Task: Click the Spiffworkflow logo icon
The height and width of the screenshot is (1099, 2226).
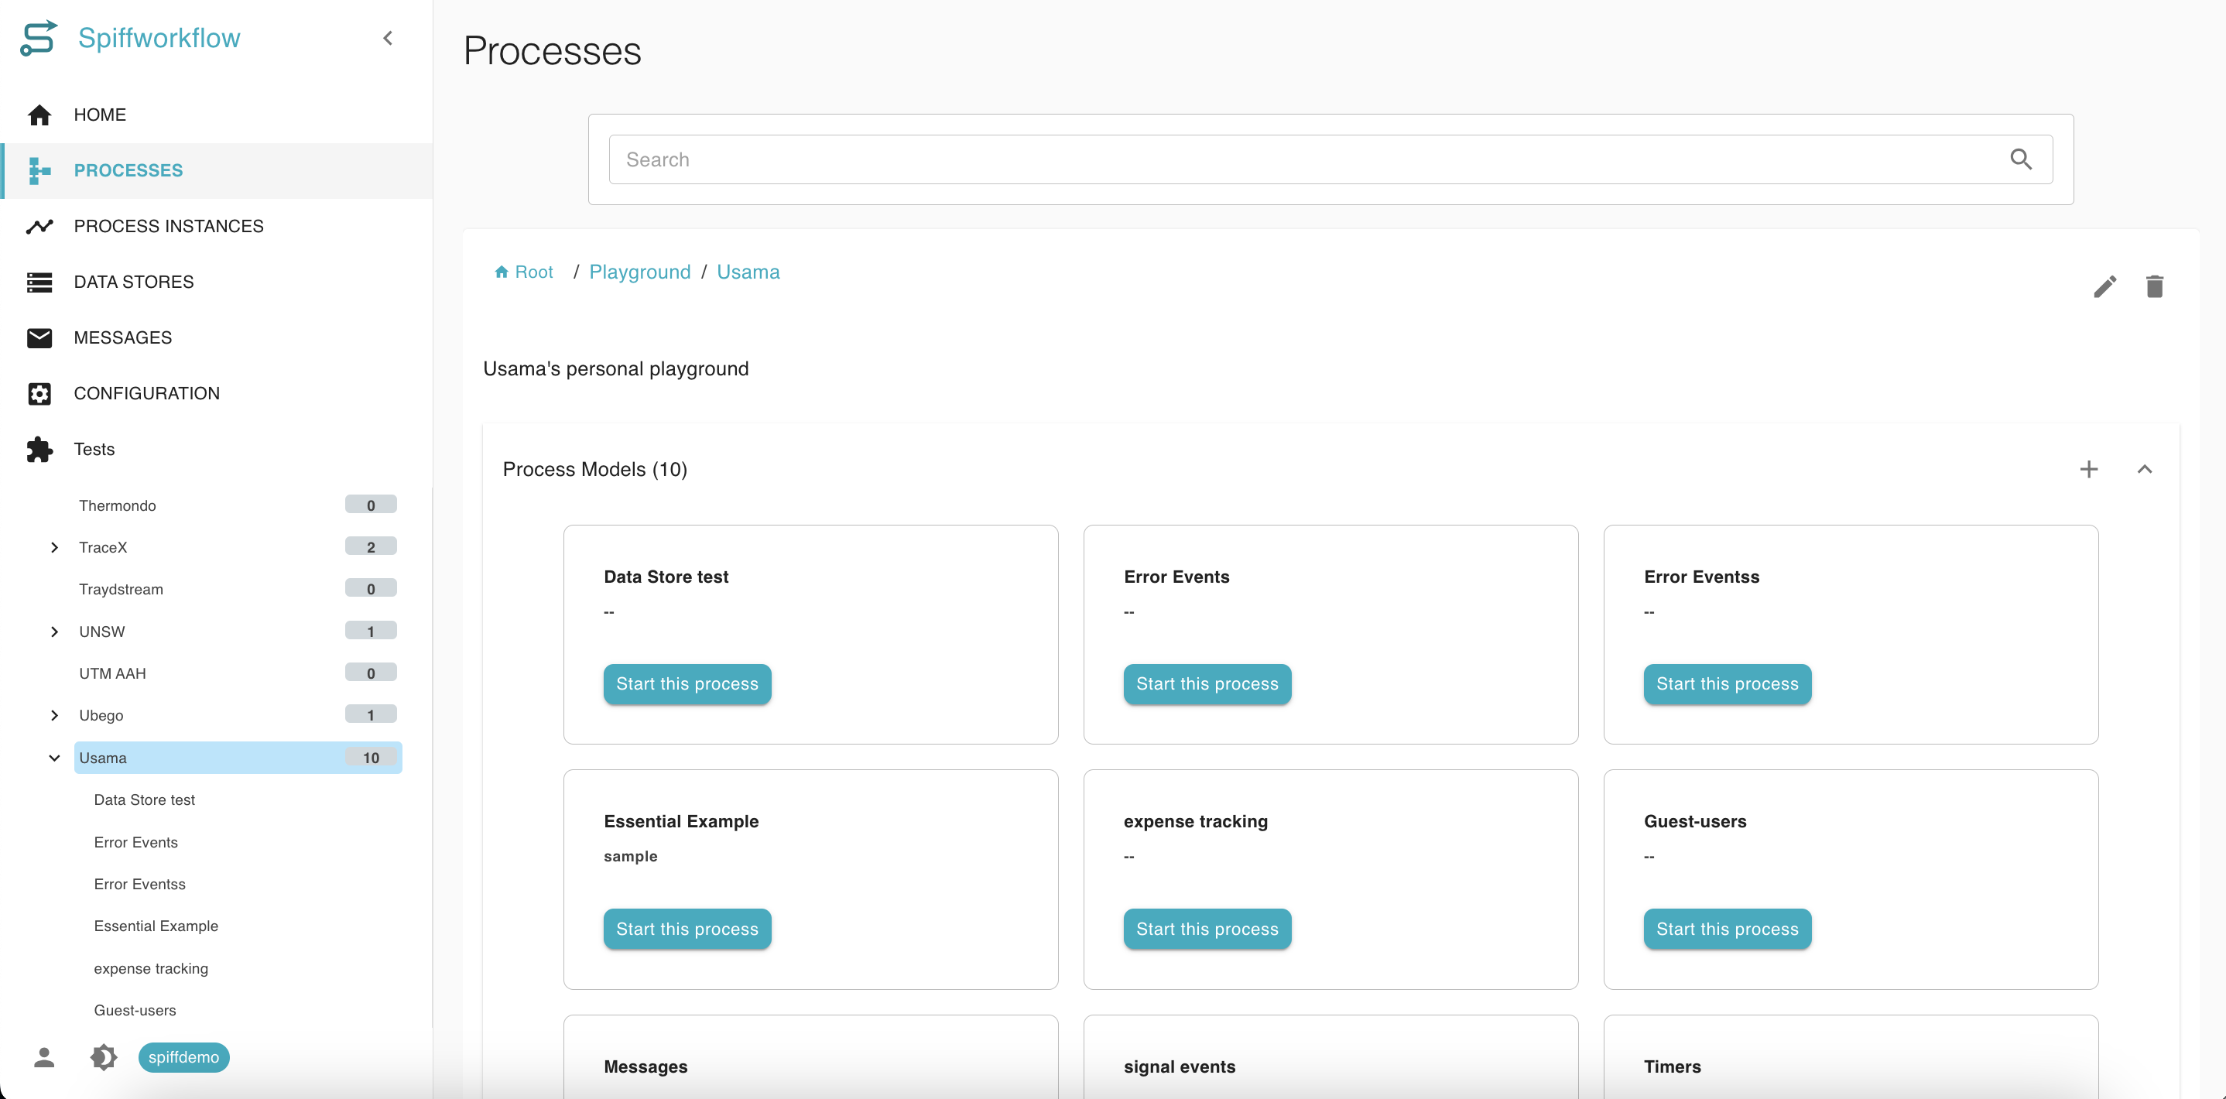Action: [38, 38]
